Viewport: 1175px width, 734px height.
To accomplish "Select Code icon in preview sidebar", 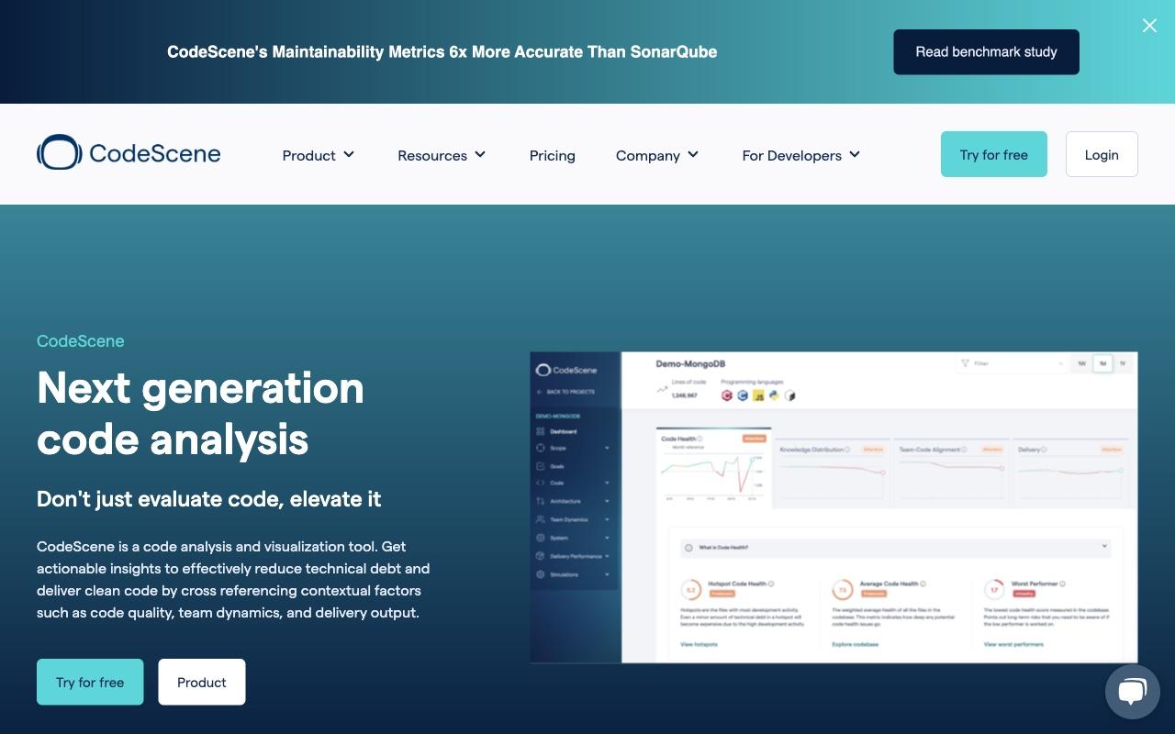I will (x=541, y=483).
